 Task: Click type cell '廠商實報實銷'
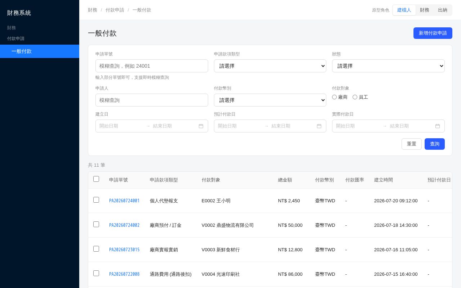(x=164, y=250)
